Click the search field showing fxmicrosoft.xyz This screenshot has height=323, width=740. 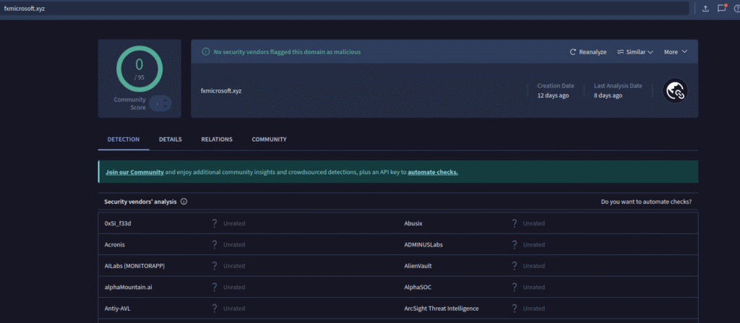click(x=345, y=9)
